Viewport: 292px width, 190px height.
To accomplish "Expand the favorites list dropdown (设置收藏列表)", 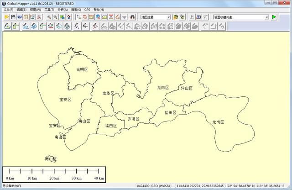I will click(266, 17).
